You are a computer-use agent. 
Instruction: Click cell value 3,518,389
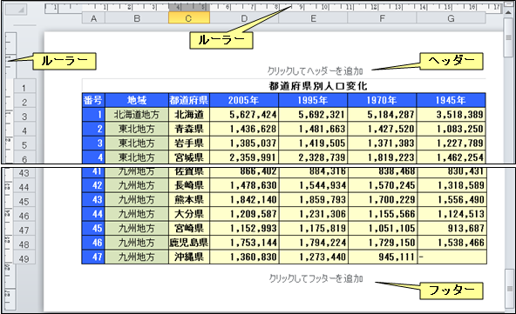(x=451, y=115)
